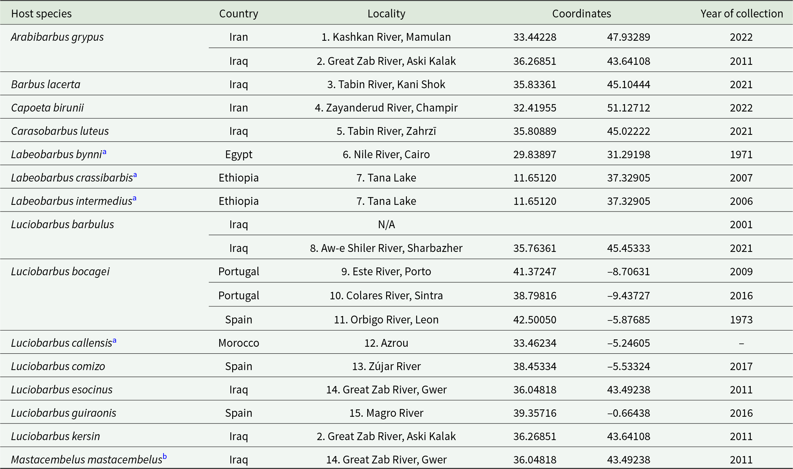Follow superscript a next to Labeobarbus intermedius
Screen dimensions: 793x469
coord(134,198)
